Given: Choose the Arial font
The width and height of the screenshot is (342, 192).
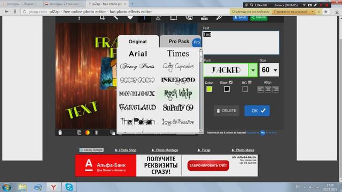Looking at the screenshot, I should point(138,53).
